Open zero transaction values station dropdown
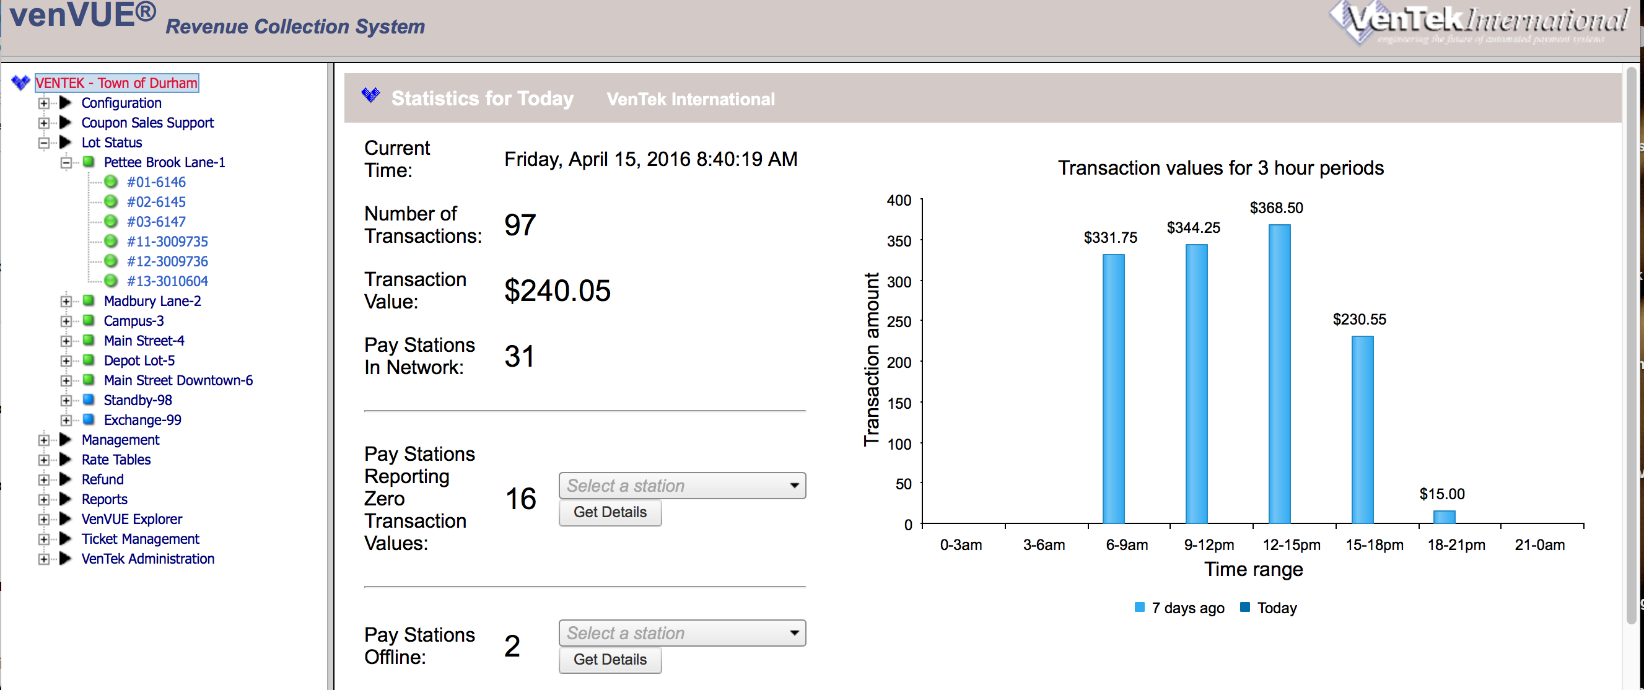The image size is (1644, 690). [x=682, y=485]
